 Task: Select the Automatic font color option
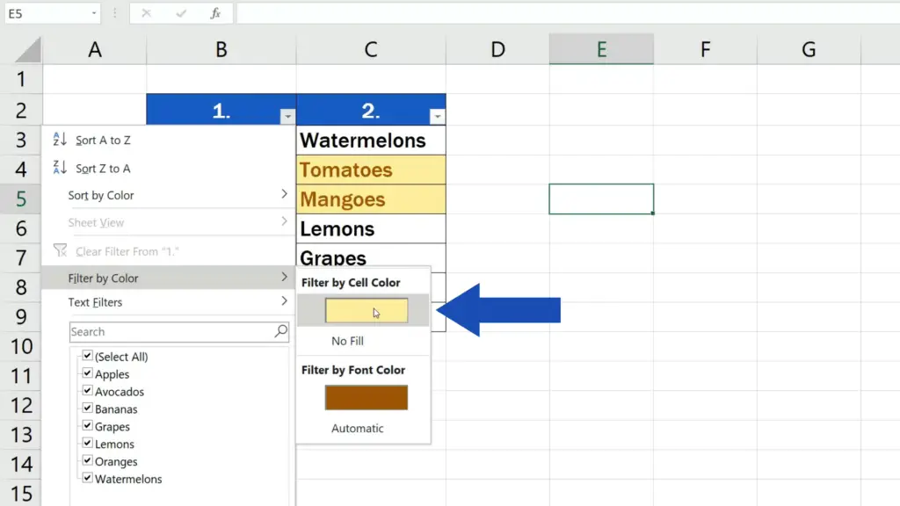point(357,429)
